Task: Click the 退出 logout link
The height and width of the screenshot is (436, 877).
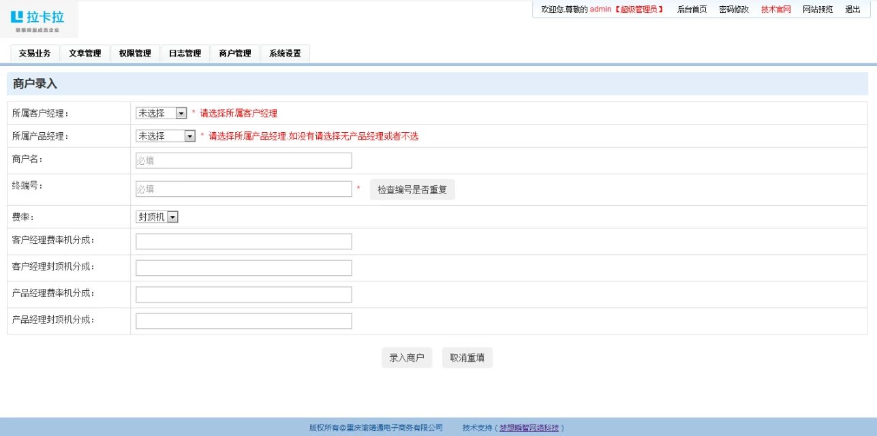Action: (852, 10)
